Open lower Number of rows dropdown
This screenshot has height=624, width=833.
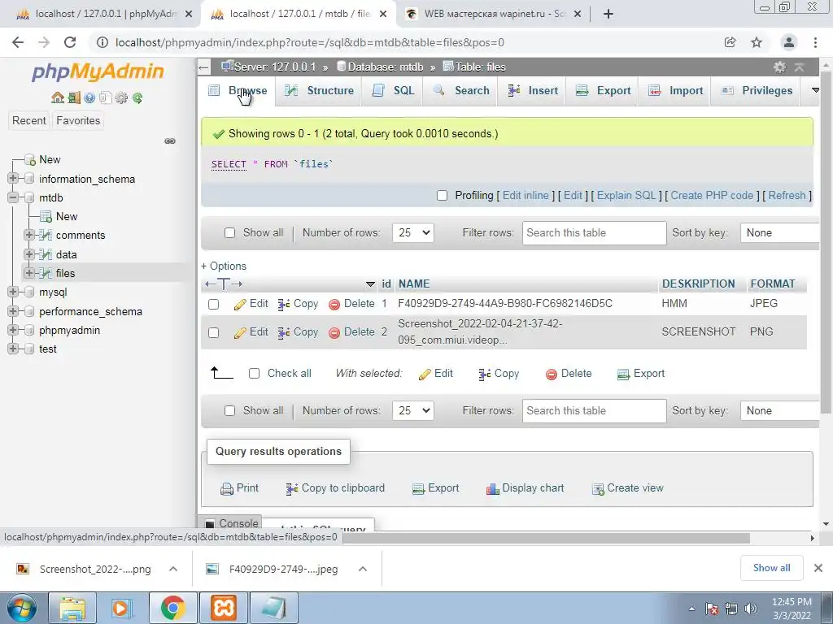point(412,410)
